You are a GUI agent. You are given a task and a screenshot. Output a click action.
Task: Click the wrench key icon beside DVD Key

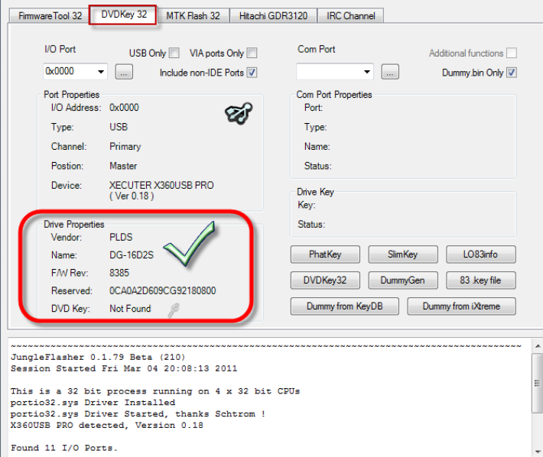coord(174,310)
